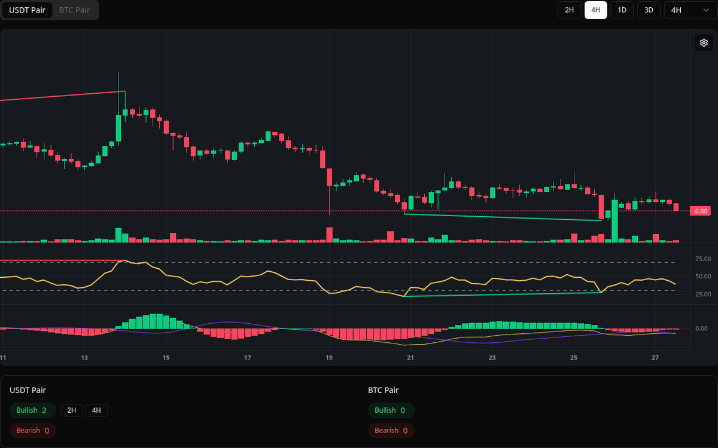The height and width of the screenshot is (448, 718).
Task: Click the Bearish 0 badge under USDT Pair
Action: [x=32, y=430]
